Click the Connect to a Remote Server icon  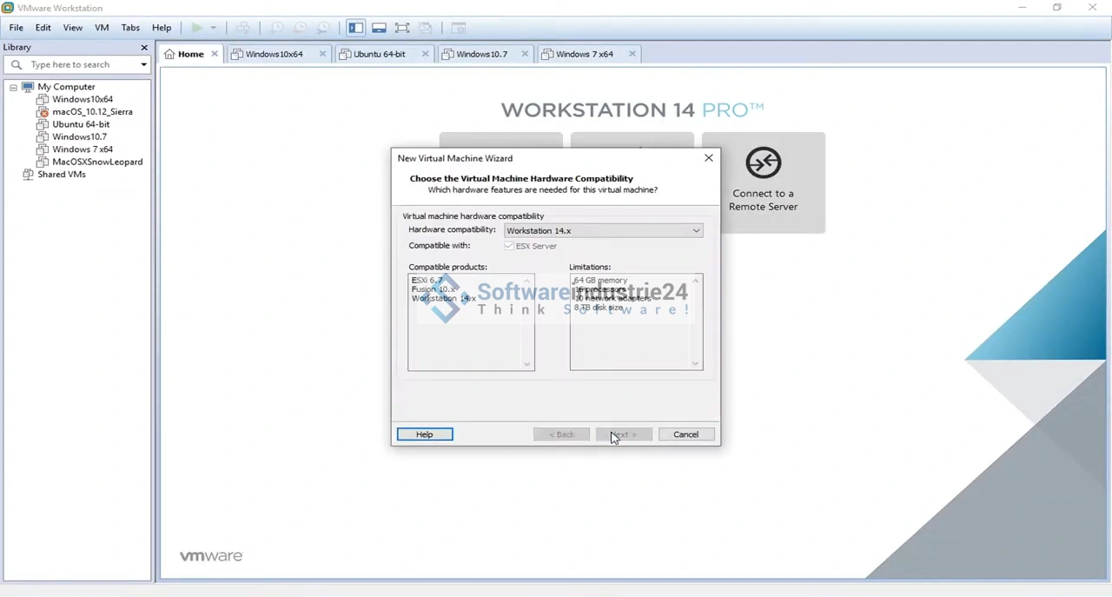763,163
